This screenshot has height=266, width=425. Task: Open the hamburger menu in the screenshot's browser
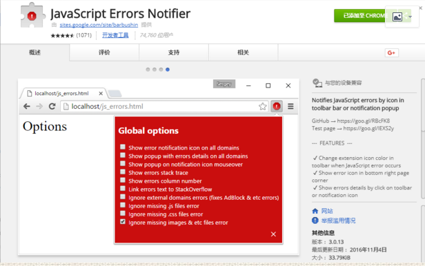[x=290, y=106]
